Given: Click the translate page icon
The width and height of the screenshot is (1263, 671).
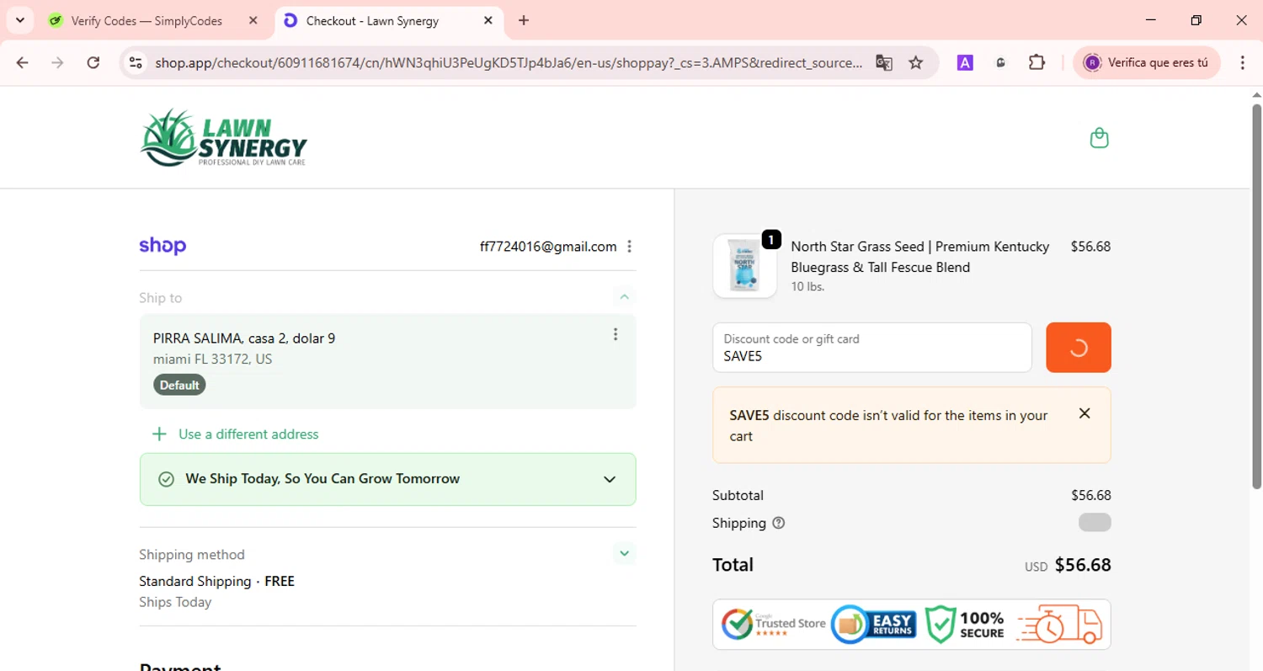Looking at the screenshot, I should (x=883, y=62).
